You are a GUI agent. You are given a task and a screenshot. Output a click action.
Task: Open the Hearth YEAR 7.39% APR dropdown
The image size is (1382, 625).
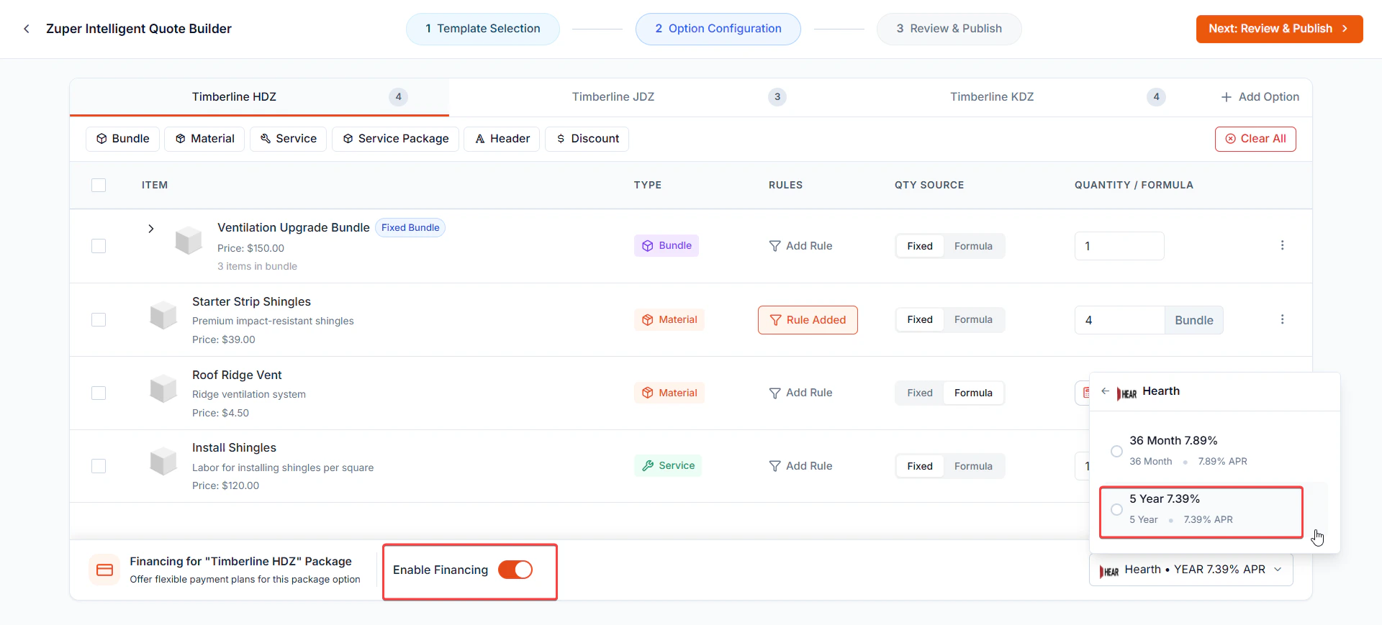(1191, 570)
